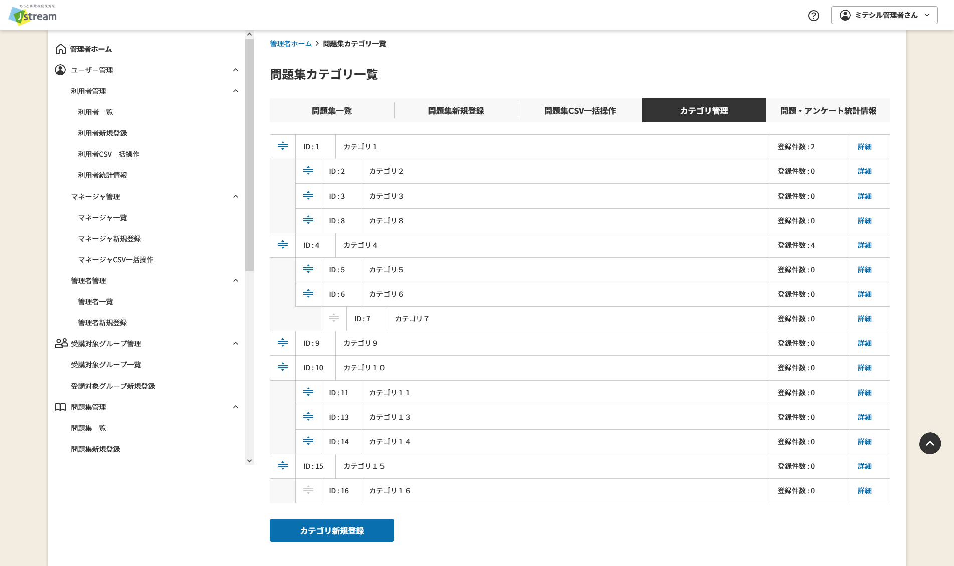Click the sidebar scrollbar up arrow
Image resolution: width=954 pixels, height=566 pixels.
pos(249,34)
